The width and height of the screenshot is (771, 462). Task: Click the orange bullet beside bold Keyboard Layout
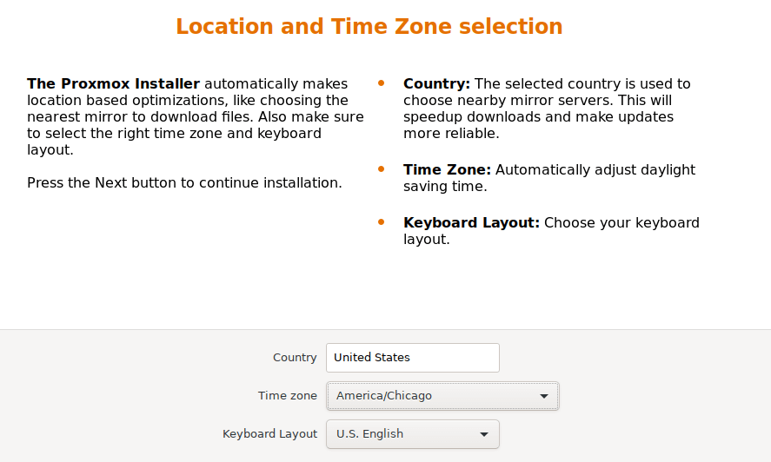point(381,222)
